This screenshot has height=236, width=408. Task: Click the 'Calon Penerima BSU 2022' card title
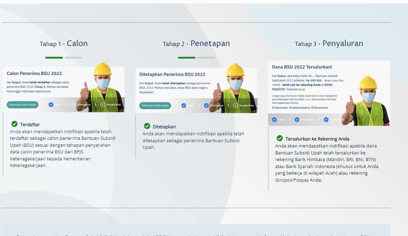[34, 73]
